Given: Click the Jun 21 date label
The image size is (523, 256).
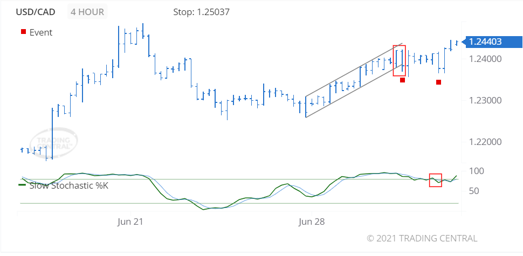Looking at the screenshot, I should click(x=130, y=222).
